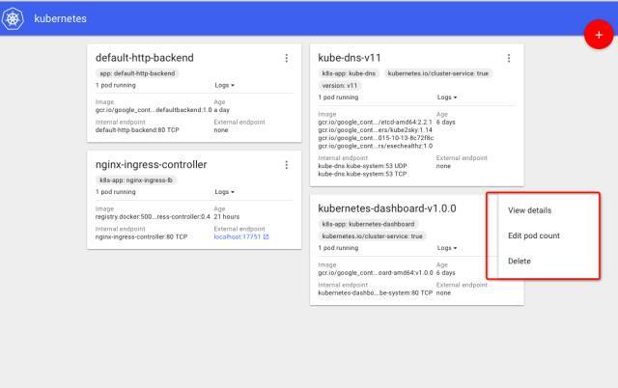Click the Kubernetes helm logo icon
Viewport: 618px width, 388px height.
click(x=13, y=18)
